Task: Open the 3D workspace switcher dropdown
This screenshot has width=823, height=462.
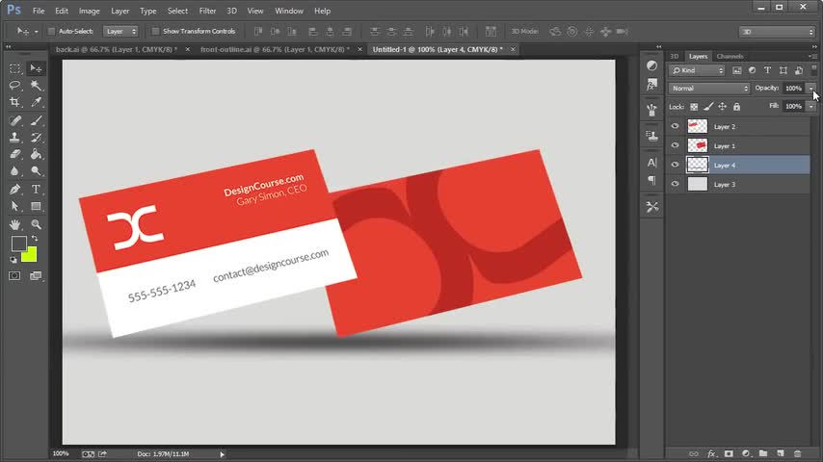Action: coord(777,32)
